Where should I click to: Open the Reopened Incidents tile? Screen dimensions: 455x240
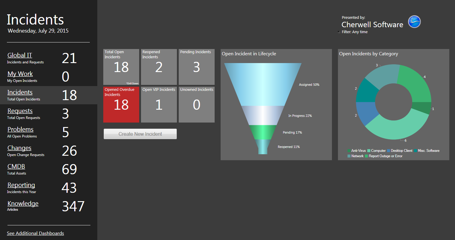point(159,67)
